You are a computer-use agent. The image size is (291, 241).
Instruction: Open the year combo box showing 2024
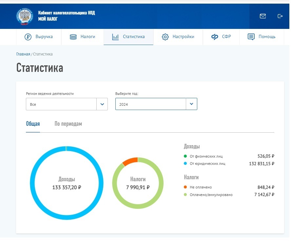pyautogui.click(x=151, y=104)
